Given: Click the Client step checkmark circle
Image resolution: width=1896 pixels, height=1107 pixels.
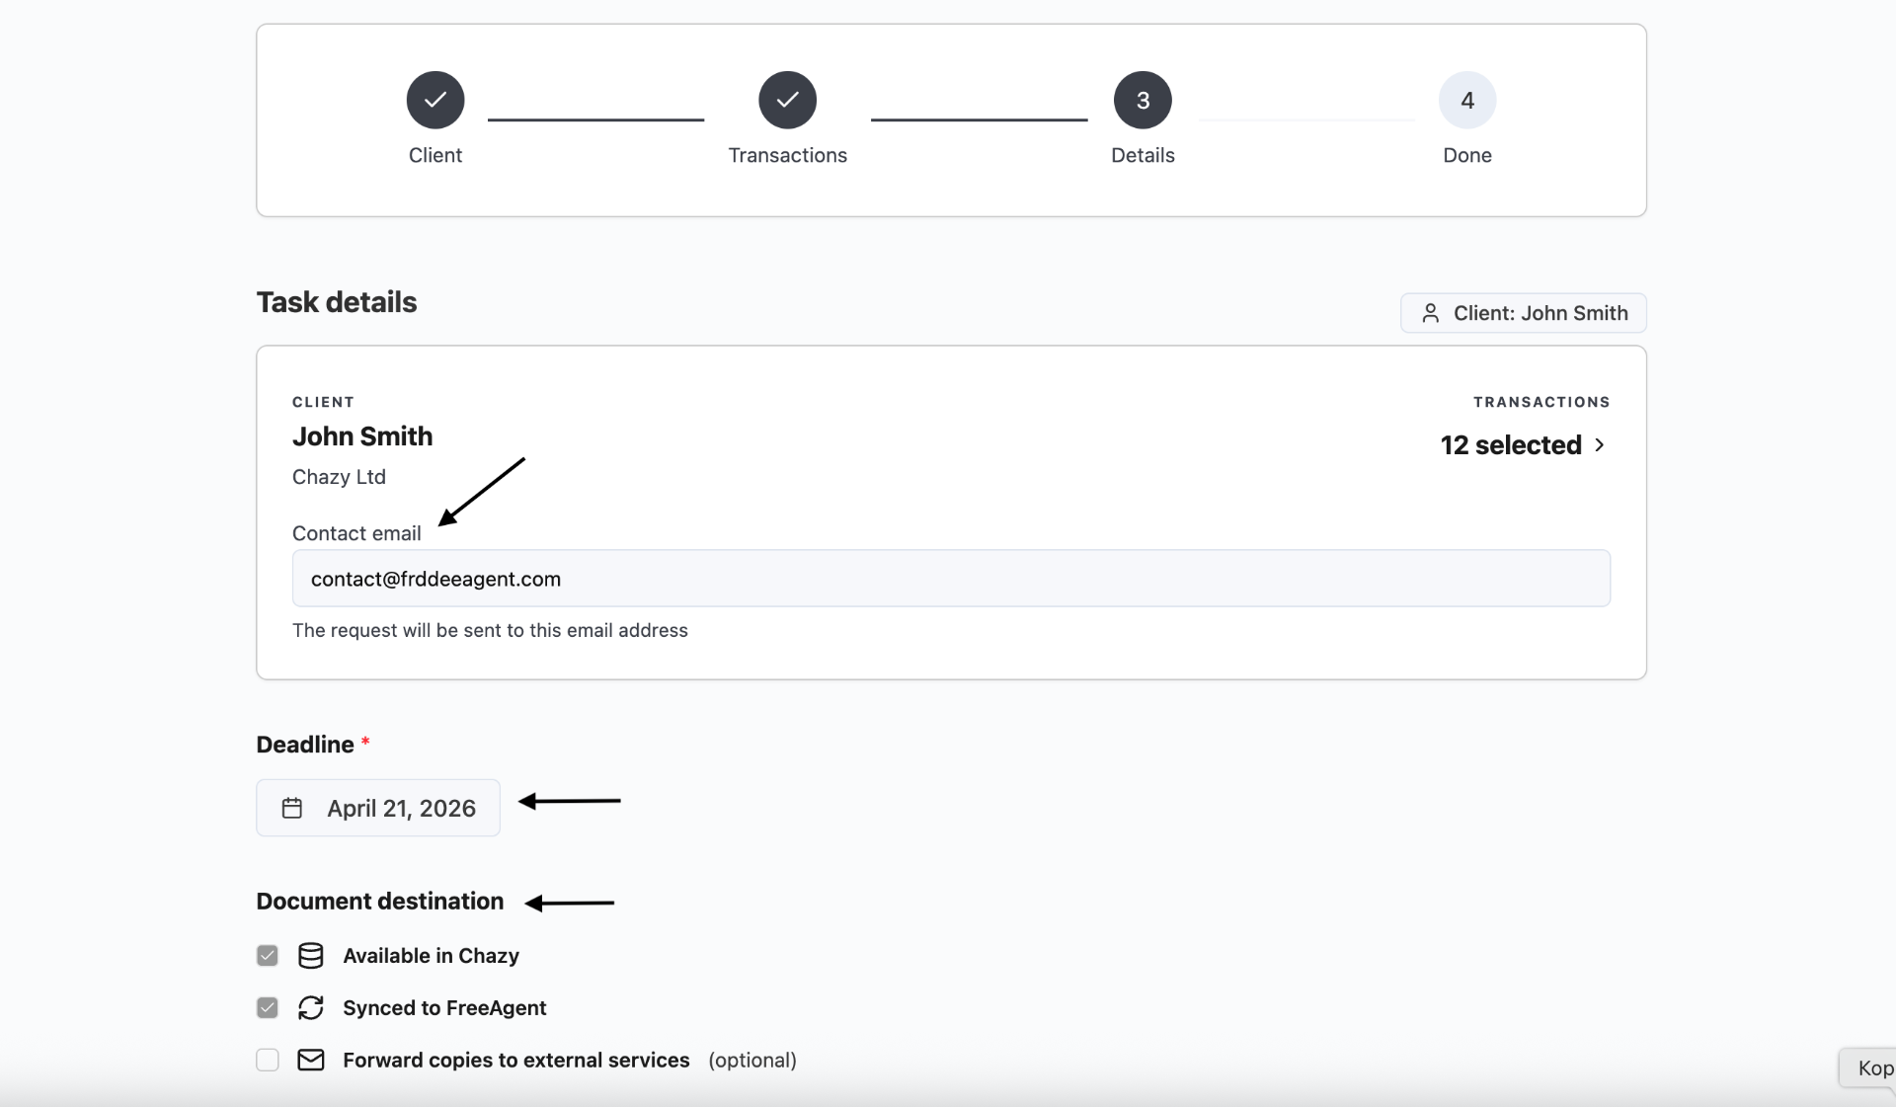Looking at the screenshot, I should (x=435, y=100).
